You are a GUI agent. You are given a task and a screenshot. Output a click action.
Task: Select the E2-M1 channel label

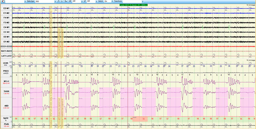coord(6,8)
